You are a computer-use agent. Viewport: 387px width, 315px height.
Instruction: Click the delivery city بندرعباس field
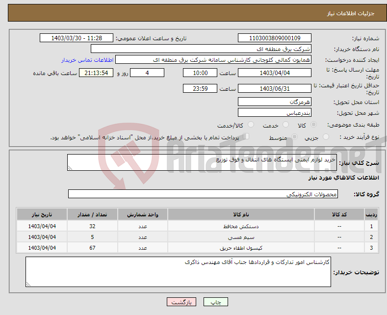[x=275, y=112]
